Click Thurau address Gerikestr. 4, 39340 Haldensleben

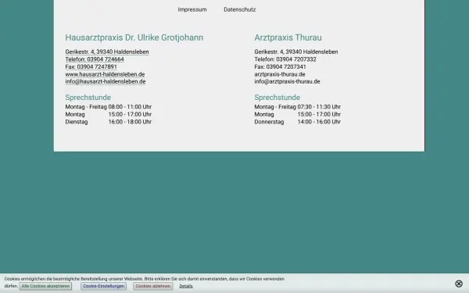point(296,52)
